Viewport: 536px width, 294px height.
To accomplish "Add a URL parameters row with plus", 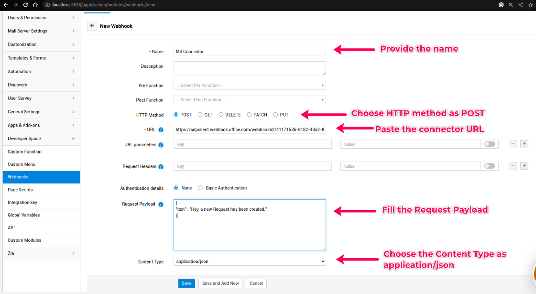I will click(524, 144).
